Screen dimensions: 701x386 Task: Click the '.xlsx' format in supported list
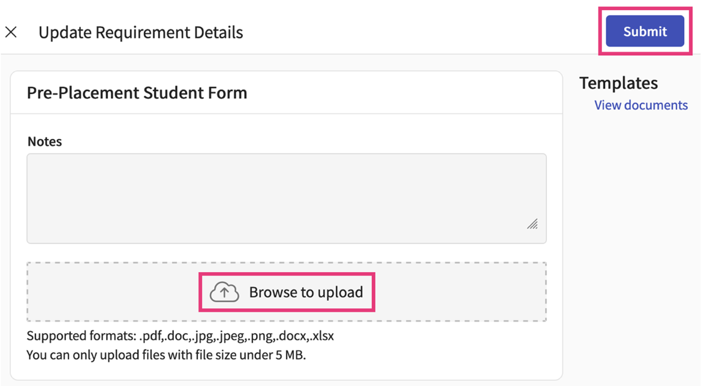320,336
